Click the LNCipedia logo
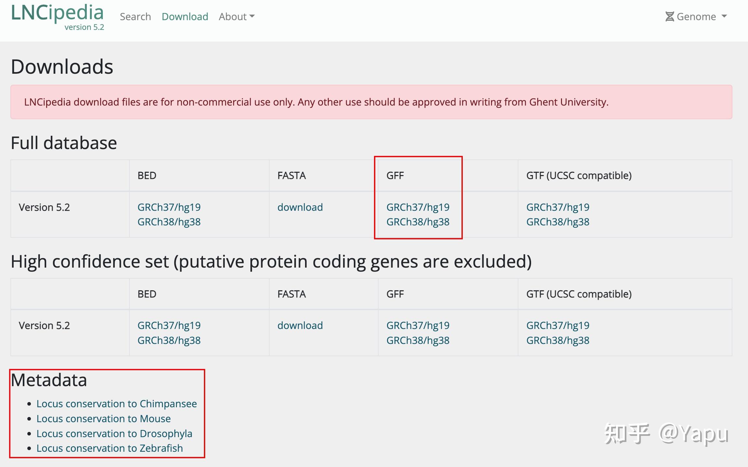Screen dimensions: 748x467 pyautogui.click(x=57, y=13)
